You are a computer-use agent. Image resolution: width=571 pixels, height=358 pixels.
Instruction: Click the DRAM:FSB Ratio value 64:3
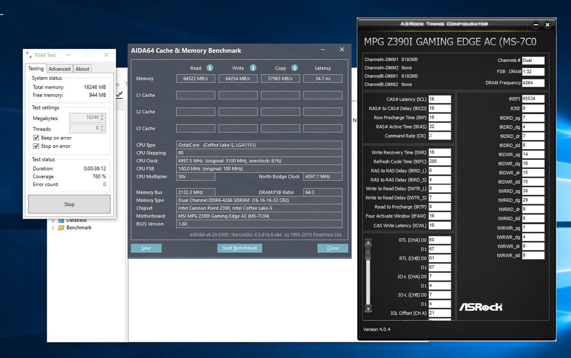323,192
